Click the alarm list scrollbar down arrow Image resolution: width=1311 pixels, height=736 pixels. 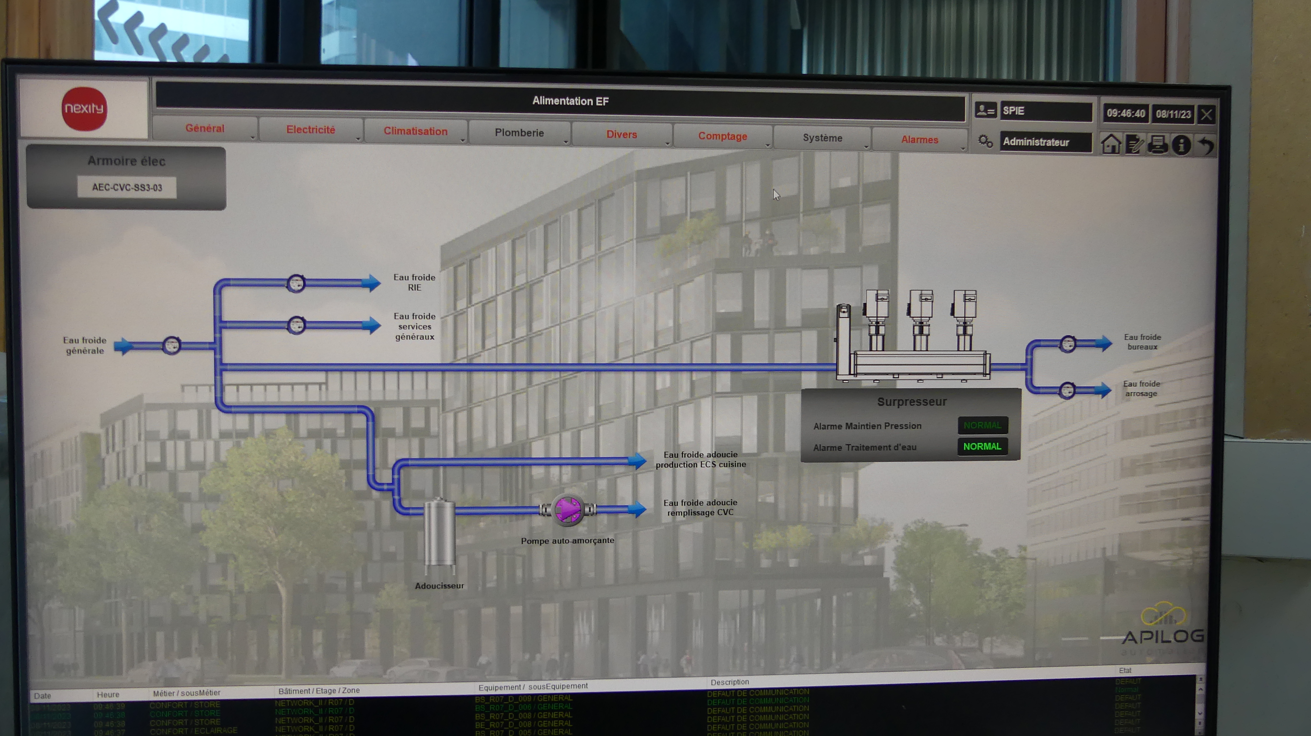tap(1200, 714)
